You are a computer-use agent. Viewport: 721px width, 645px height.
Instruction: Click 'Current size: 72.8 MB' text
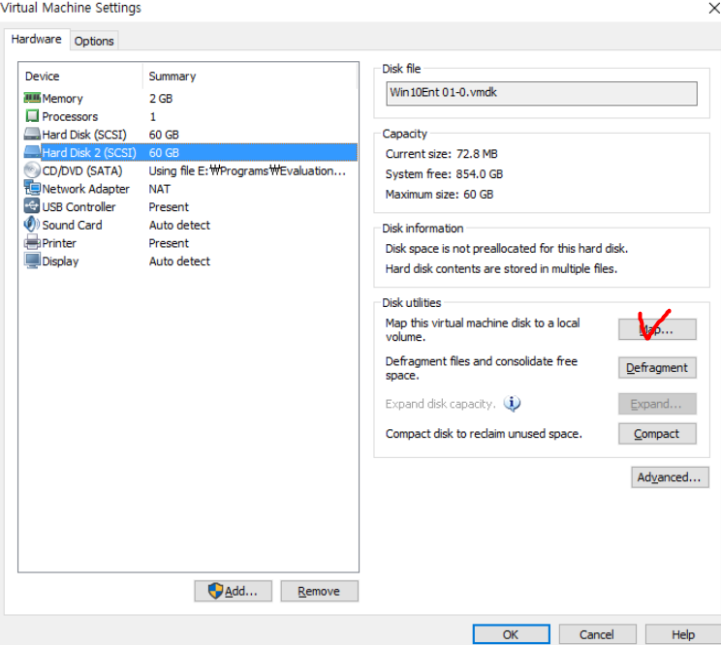[442, 154]
